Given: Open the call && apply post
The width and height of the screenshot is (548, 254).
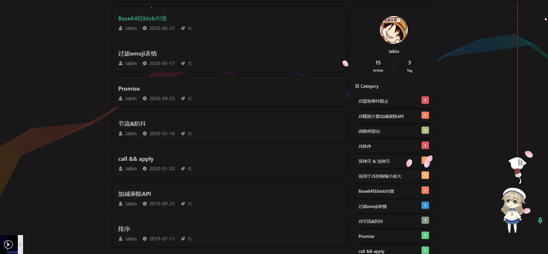Looking at the screenshot, I should click(136, 159).
